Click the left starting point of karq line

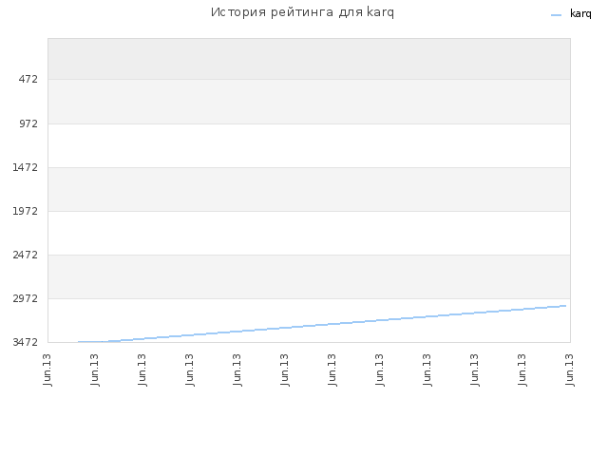point(79,342)
